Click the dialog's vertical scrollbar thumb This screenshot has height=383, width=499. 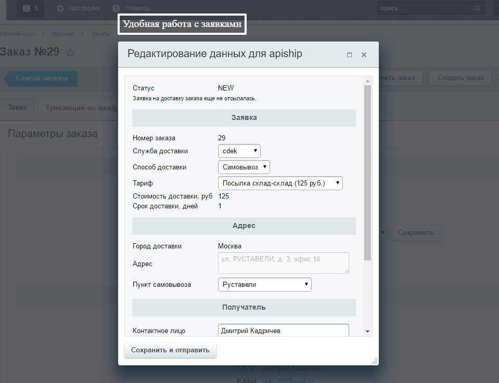367,171
